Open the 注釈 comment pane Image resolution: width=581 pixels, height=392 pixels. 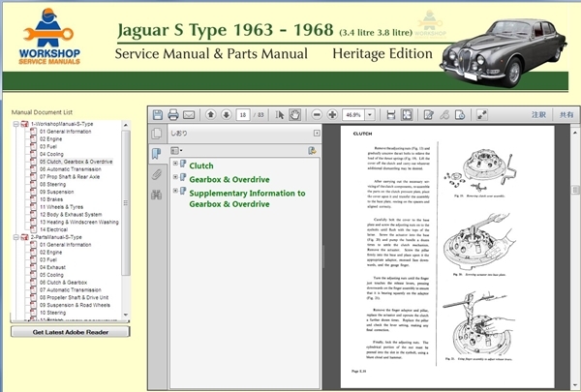(x=538, y=115)
